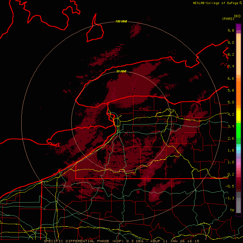Screen dimensions: 243x243
Task: Click the pink band of the color bar
Action: point(238,164)
